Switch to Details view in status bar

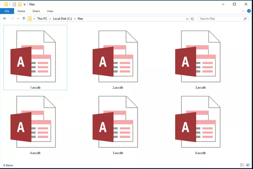[242, 165]
